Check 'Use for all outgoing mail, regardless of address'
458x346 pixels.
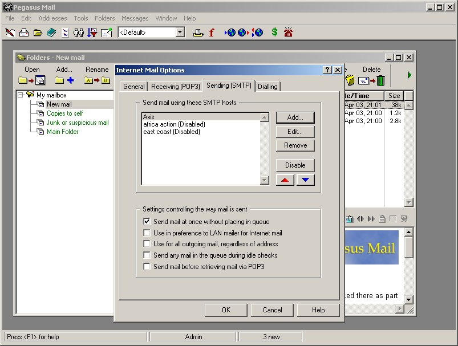(147, 244)
